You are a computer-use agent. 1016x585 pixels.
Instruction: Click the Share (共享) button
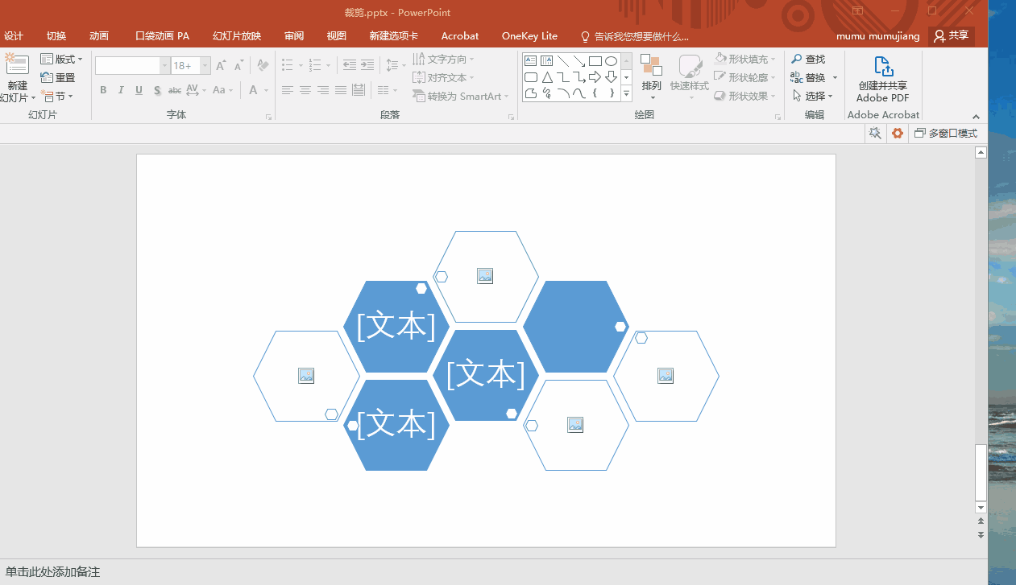951,36
